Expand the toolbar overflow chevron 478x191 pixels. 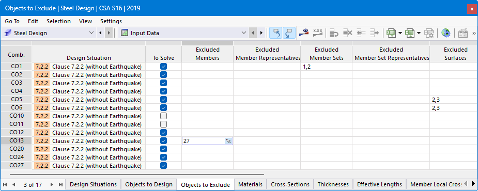[474, 33]
